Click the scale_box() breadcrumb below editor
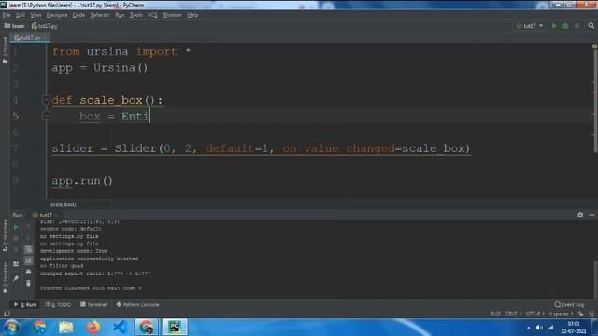 coord(64,204)
